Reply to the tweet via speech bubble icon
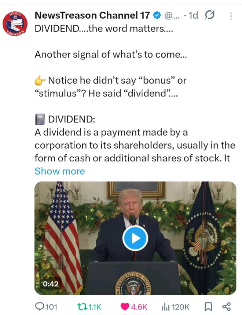The width and height of the screenshot is (242, 315). [39, 307]
